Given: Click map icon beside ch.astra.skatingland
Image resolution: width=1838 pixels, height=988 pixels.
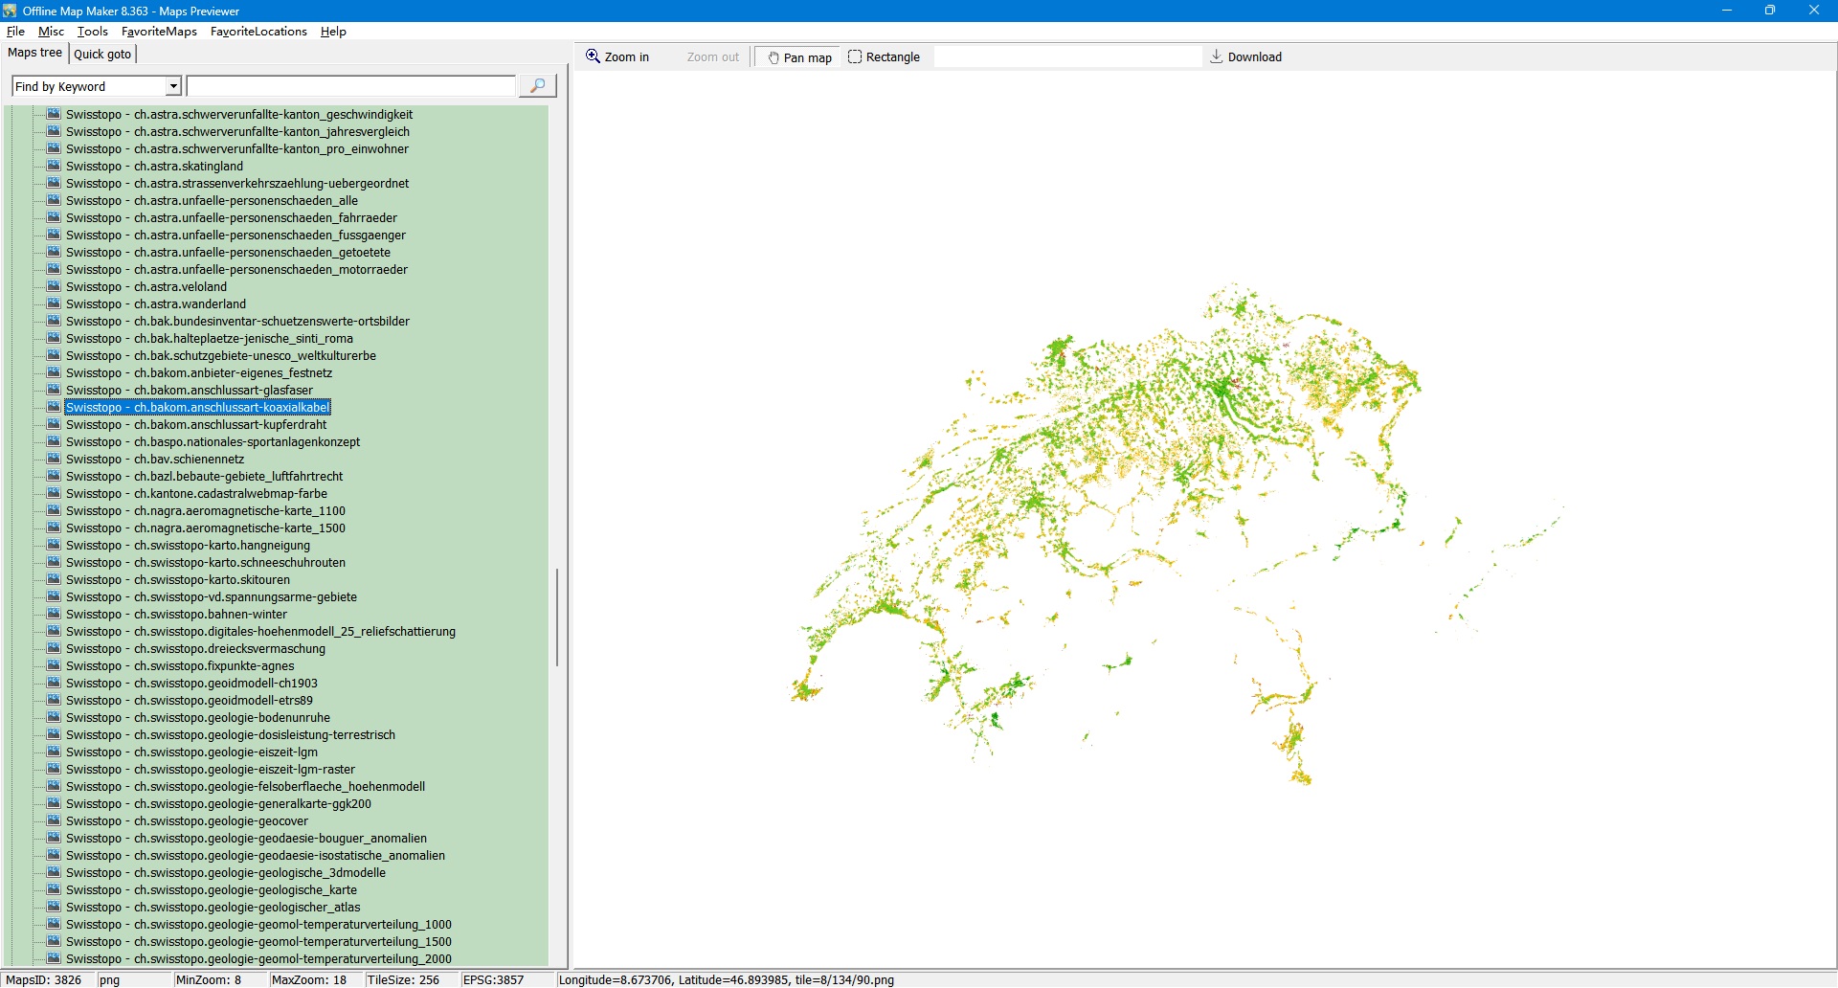Looking at the screenshot, I should (x=55, y=167).
